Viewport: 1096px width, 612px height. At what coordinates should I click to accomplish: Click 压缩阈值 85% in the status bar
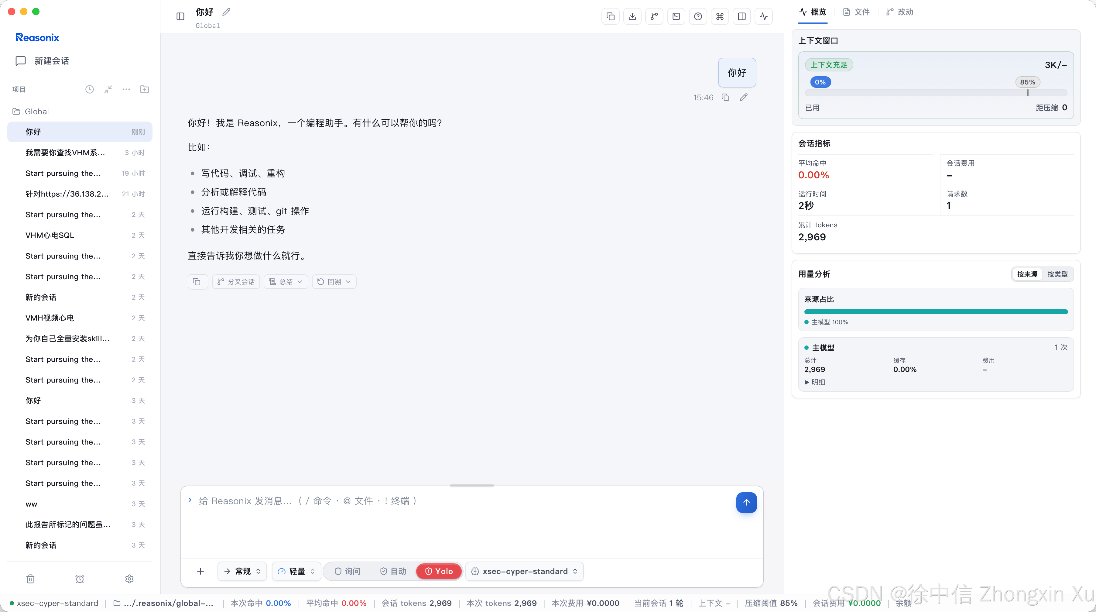pyautogui.click(x=771, y=603)
